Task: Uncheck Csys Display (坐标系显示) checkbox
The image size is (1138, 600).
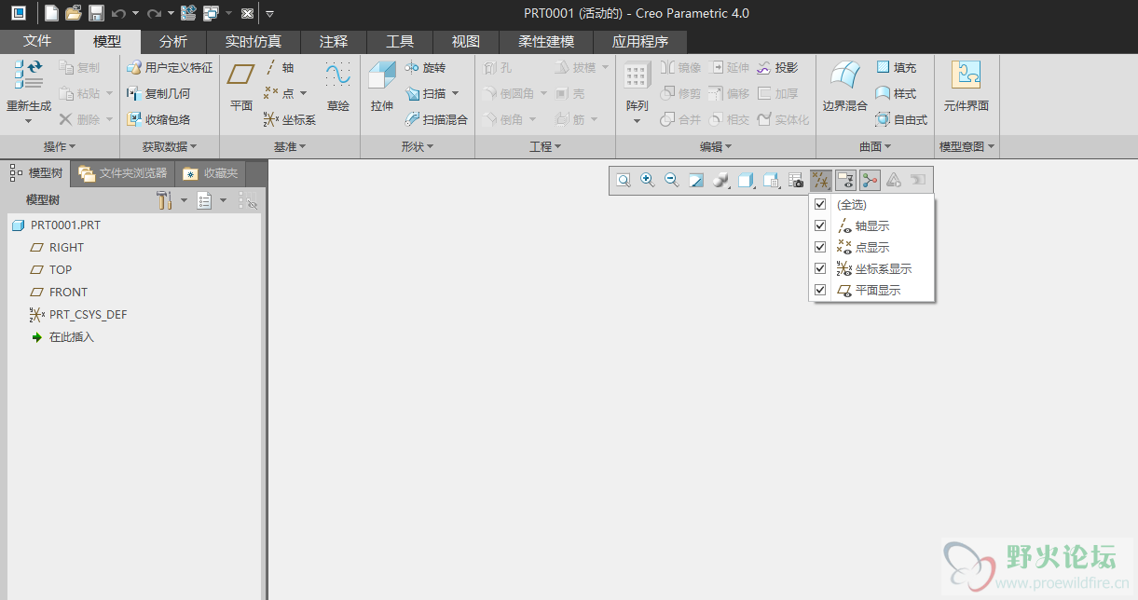Action: point(820,268)
